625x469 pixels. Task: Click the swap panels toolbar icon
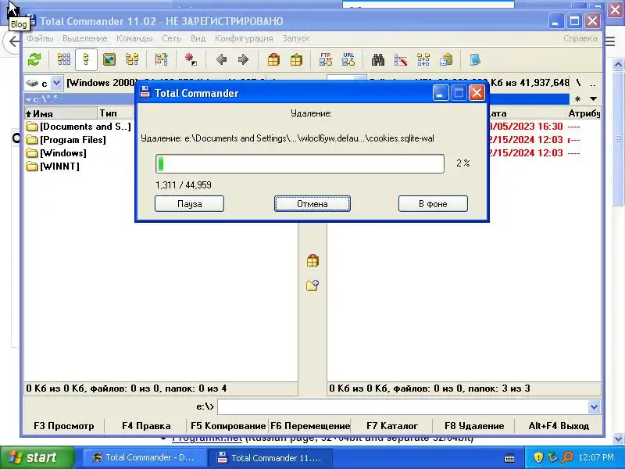pyautogui.click(x=162, y=60)
